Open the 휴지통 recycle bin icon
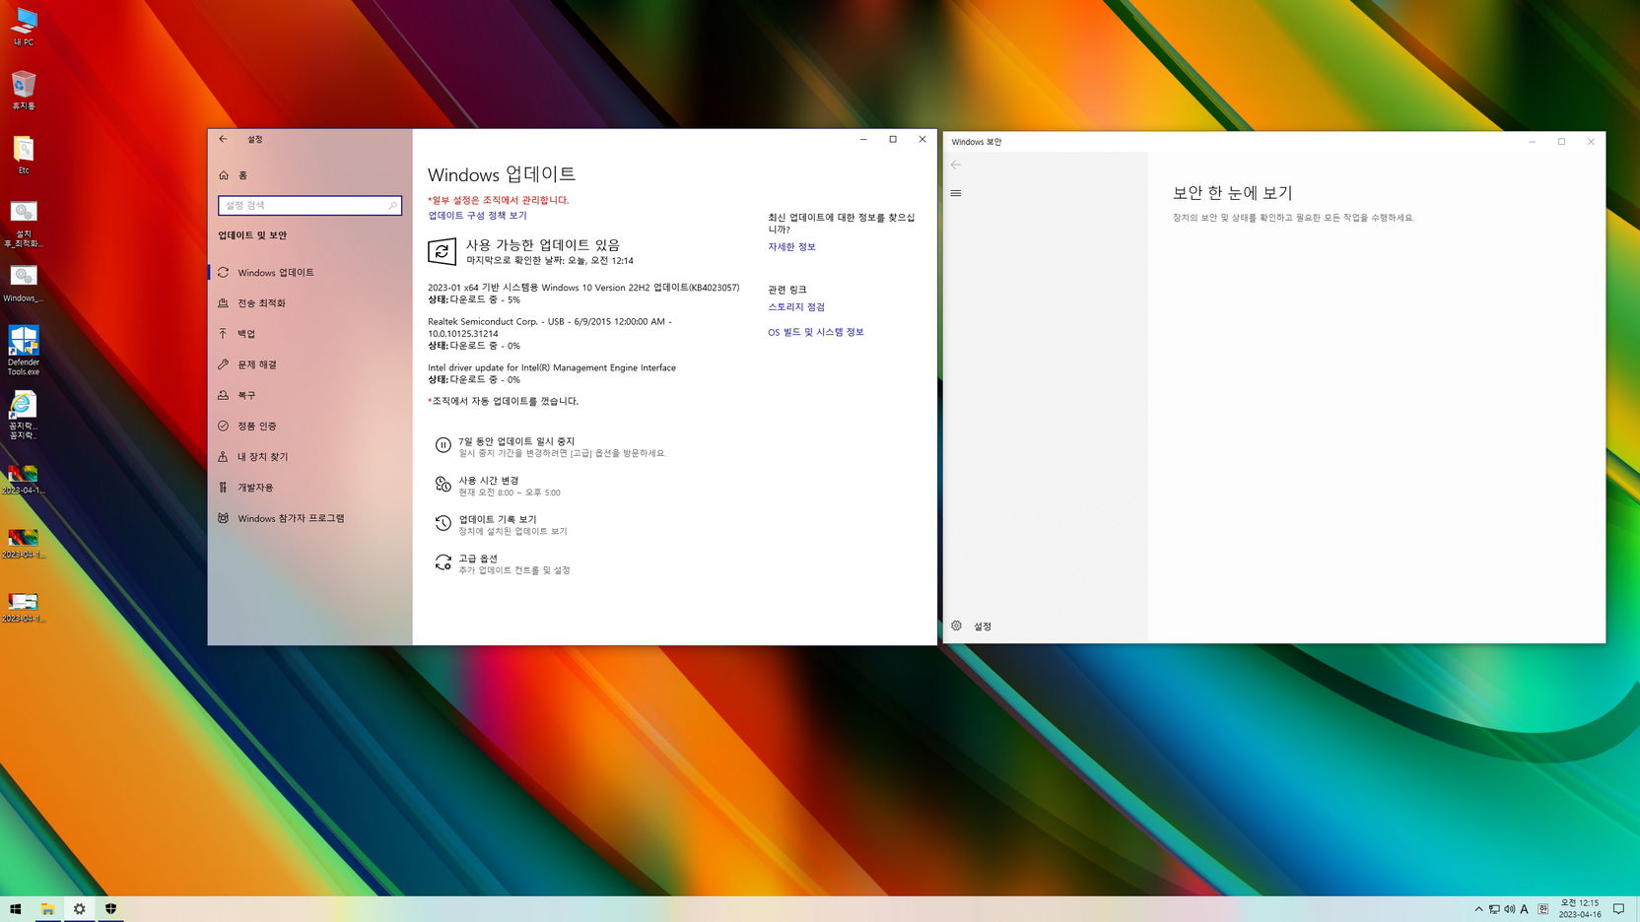This screenshot has height=922, width=1640. 23,90
